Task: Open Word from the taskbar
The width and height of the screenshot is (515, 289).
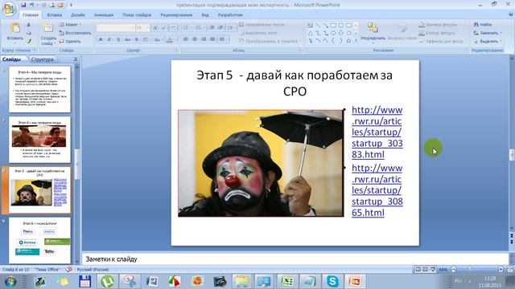Action: (152, 281)
